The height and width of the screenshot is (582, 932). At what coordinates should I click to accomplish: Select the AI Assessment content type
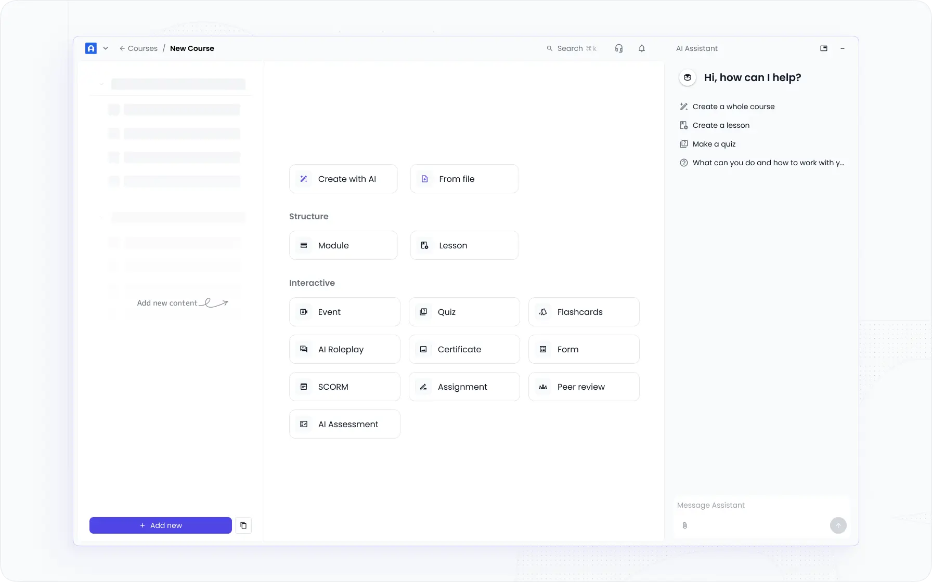(x=344, y=424)
